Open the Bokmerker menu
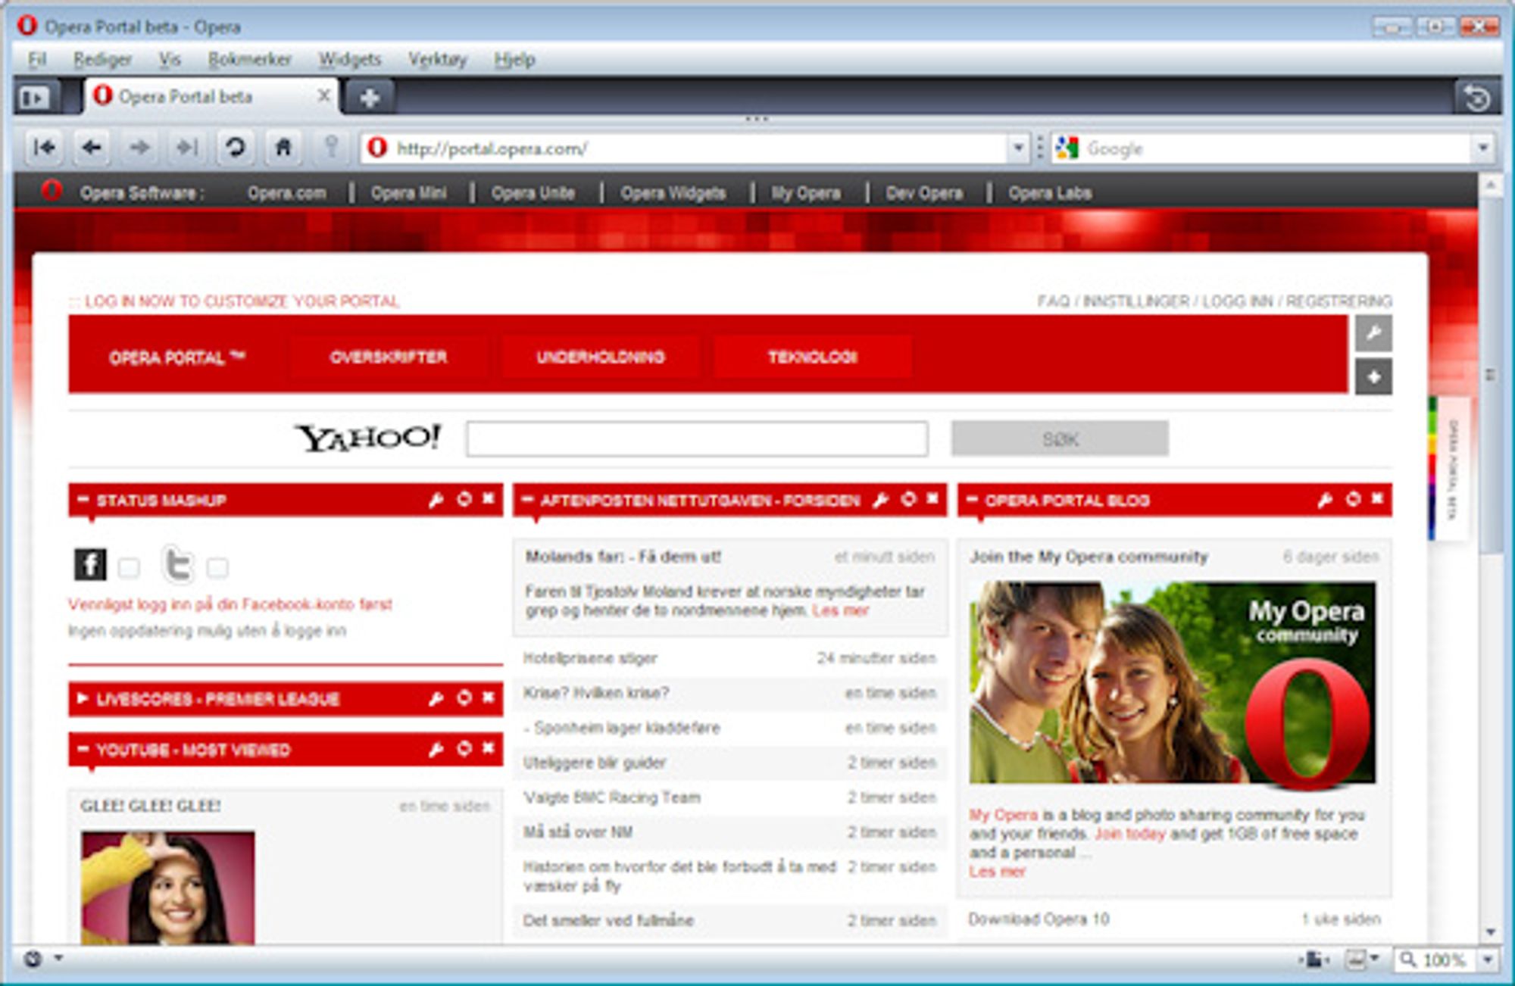 tap(249, 59)
